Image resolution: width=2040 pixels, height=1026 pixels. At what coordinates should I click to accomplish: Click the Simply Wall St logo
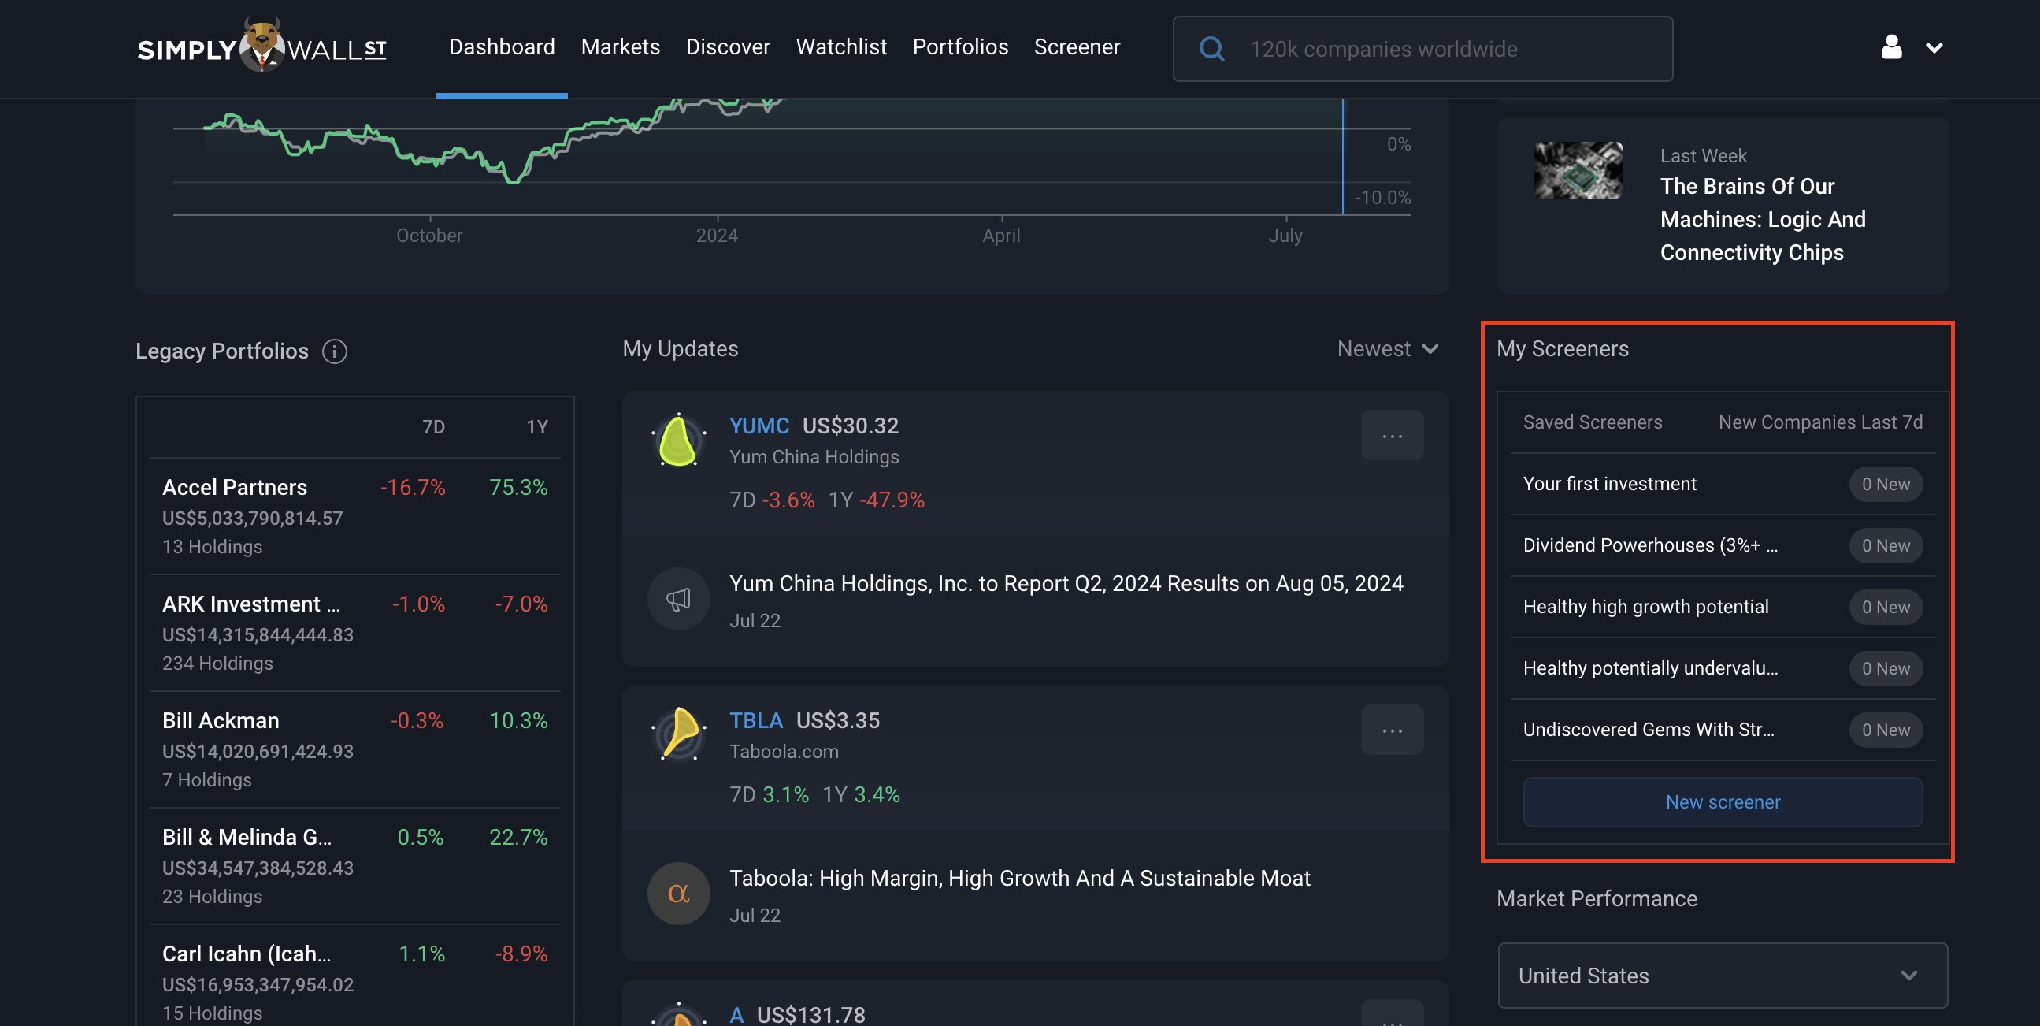point(262,46)
